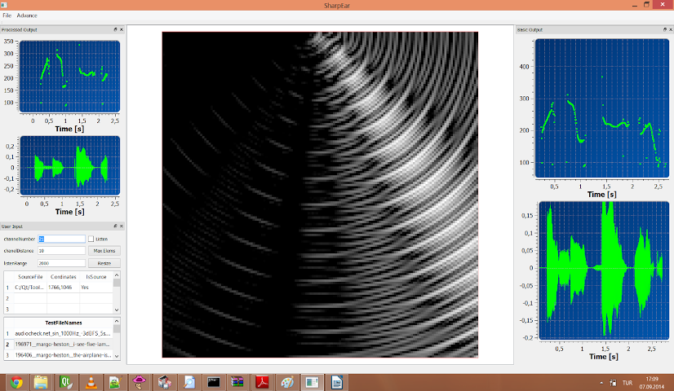This screenshot has height=391, width=674.
Task: Open Paint from the taskbar
Action: click(287, 382)
